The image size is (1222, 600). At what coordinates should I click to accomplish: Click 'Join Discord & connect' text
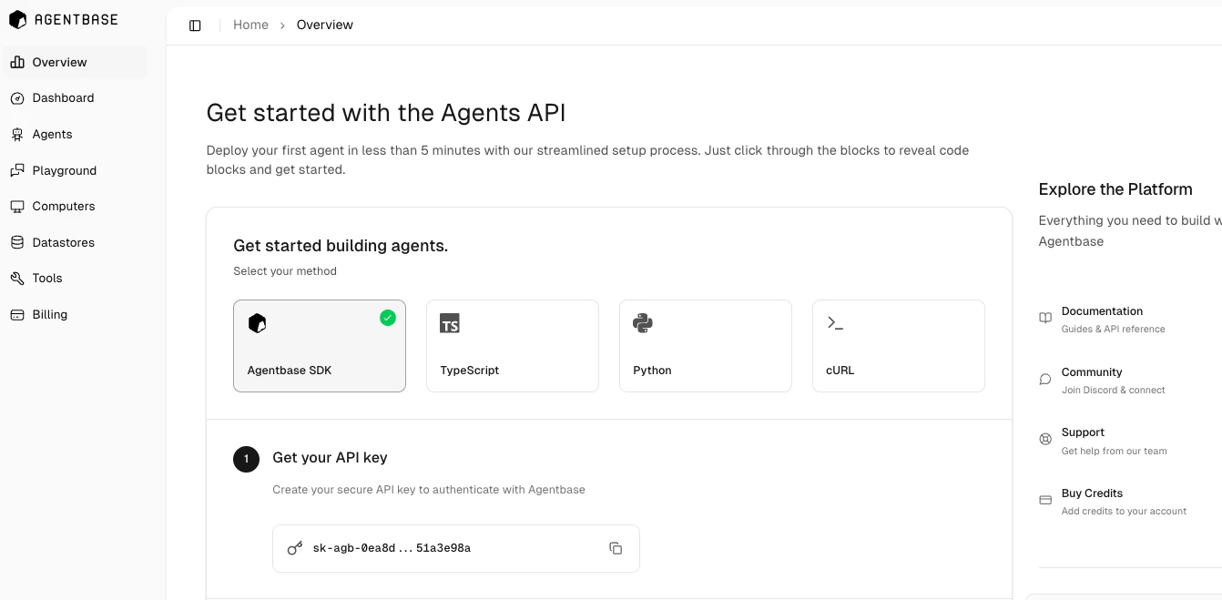pyautogui.click(x=1113, y=391)
